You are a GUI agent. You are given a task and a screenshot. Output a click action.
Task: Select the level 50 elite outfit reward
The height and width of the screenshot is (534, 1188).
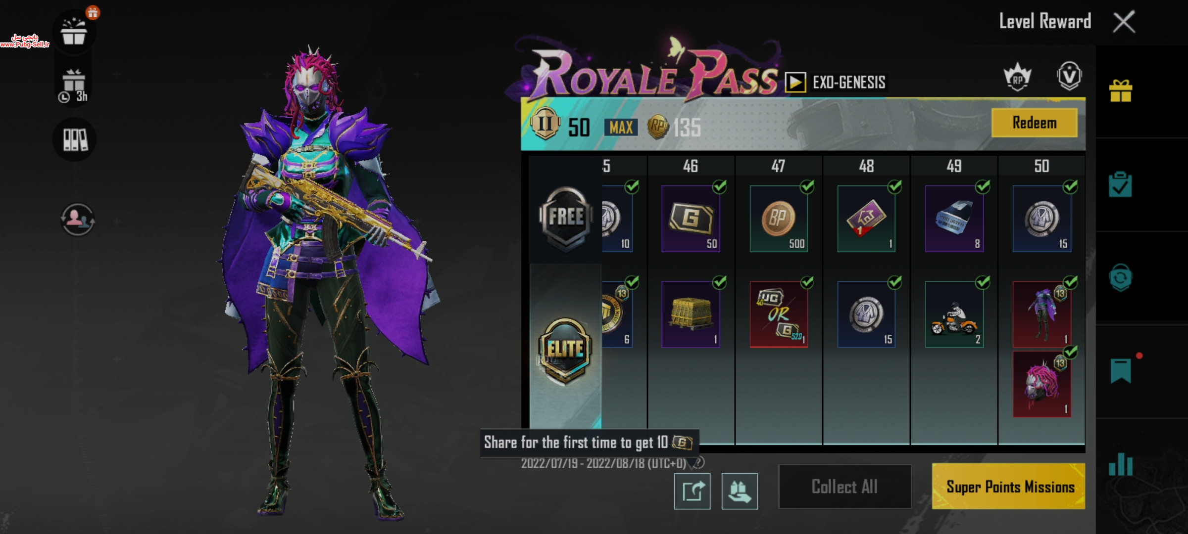[1042, 314]
